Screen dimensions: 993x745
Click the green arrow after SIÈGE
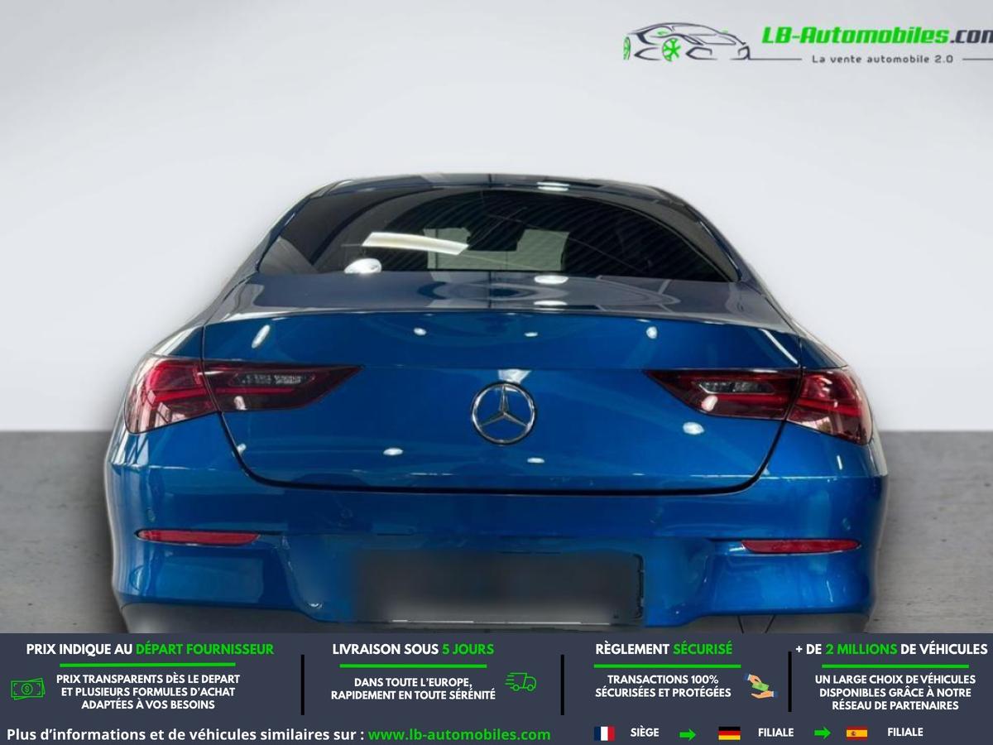click(688, 733)
